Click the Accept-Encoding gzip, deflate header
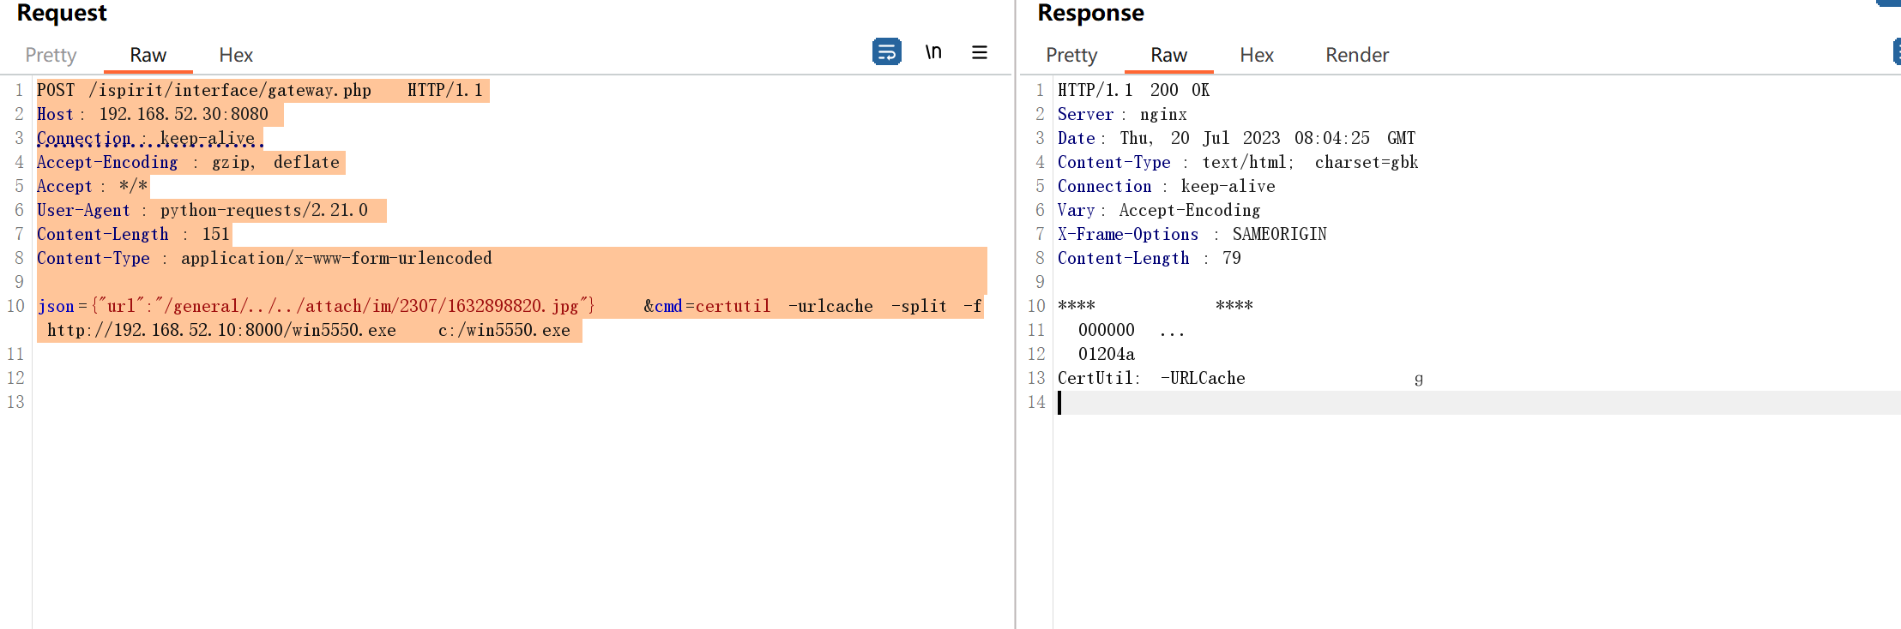The height and width of the screenshot is (629, 1901). [189, 162]
